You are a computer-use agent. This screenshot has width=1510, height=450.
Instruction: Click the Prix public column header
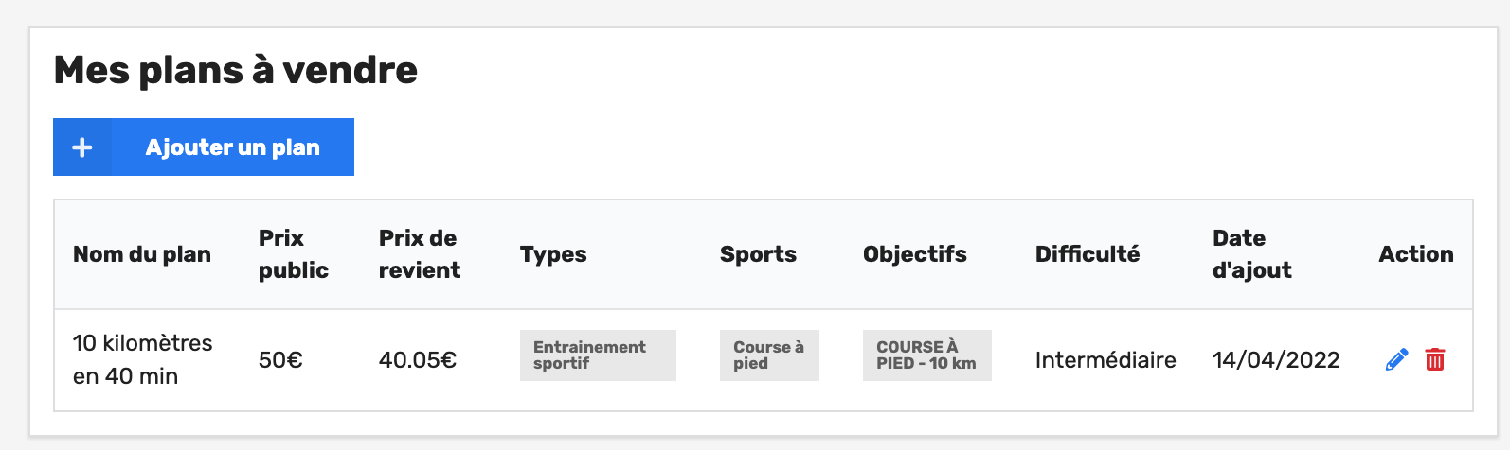pos(294,254)
